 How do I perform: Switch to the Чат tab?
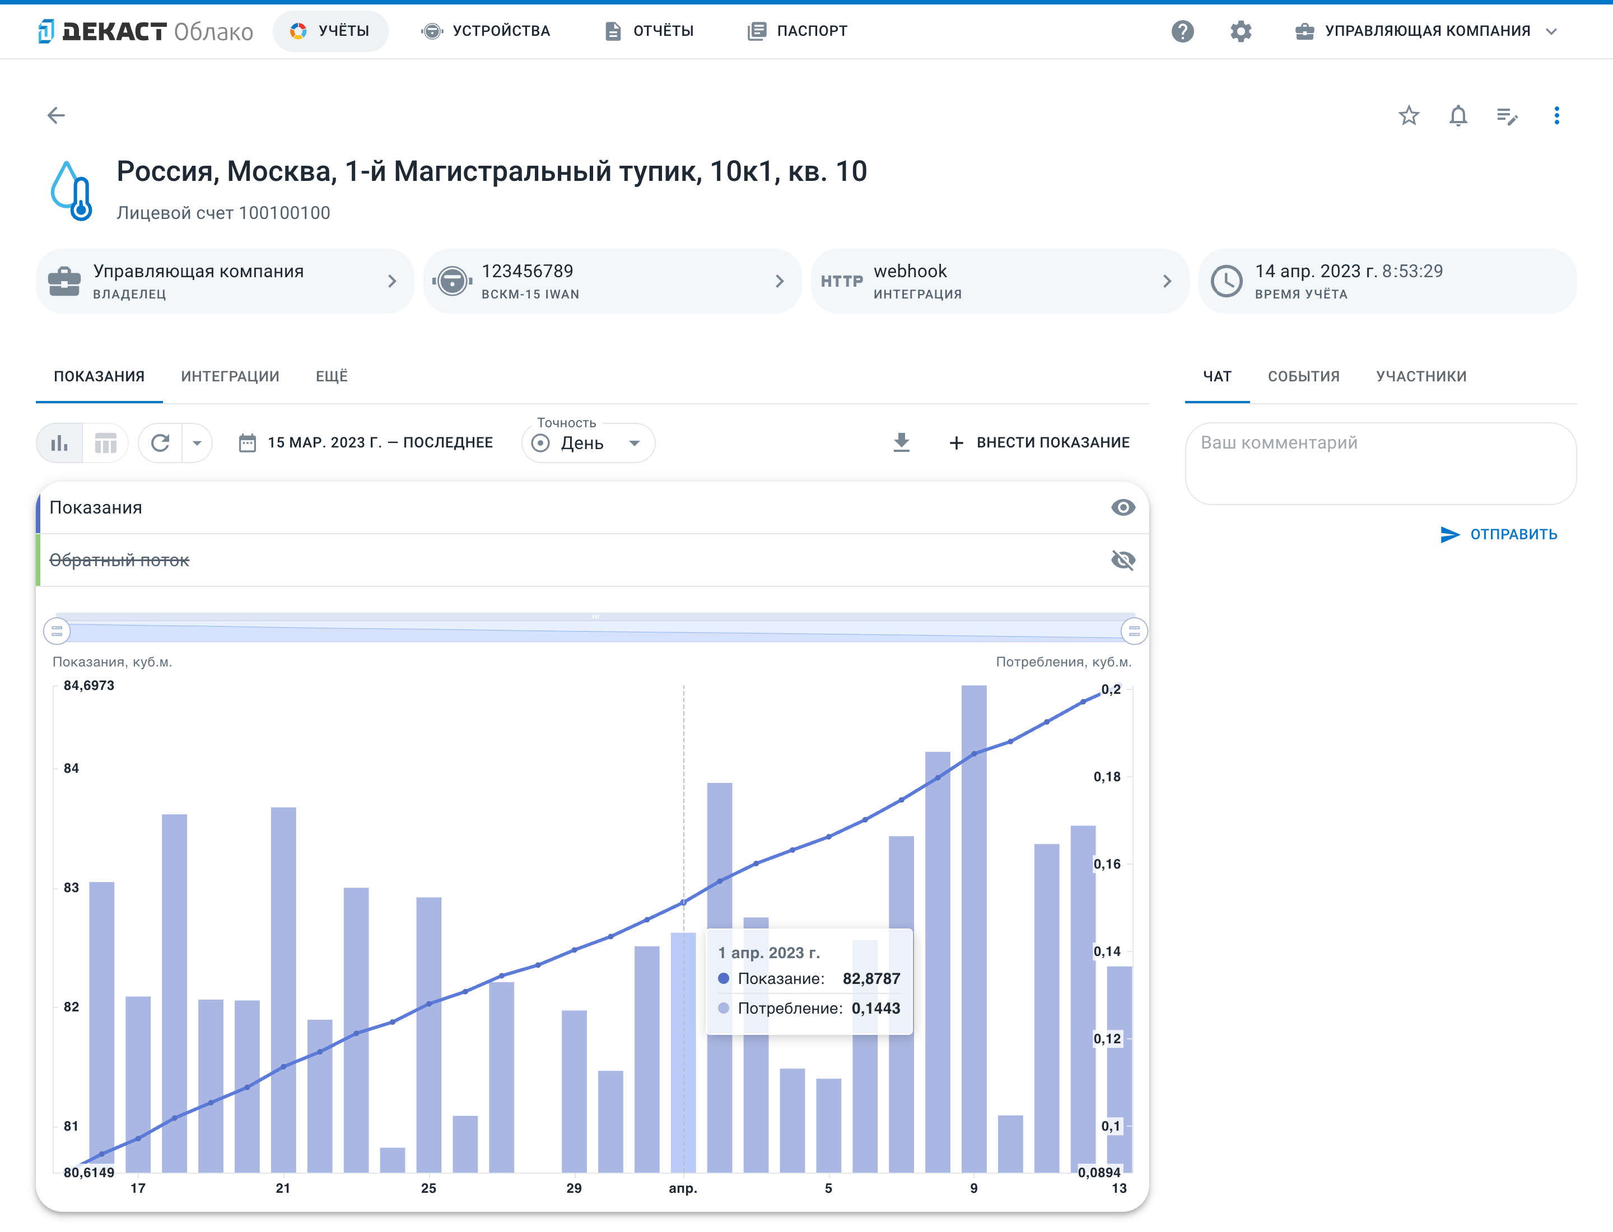point(1217,376)
